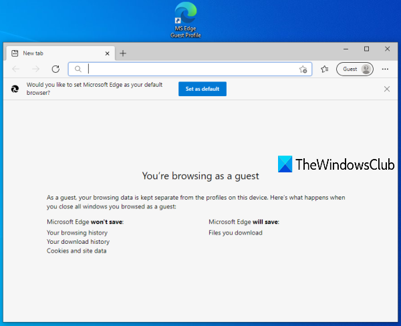Screen dimensions: 401x326
Task: Open a new tab with plus button
Action: [123, 53]
